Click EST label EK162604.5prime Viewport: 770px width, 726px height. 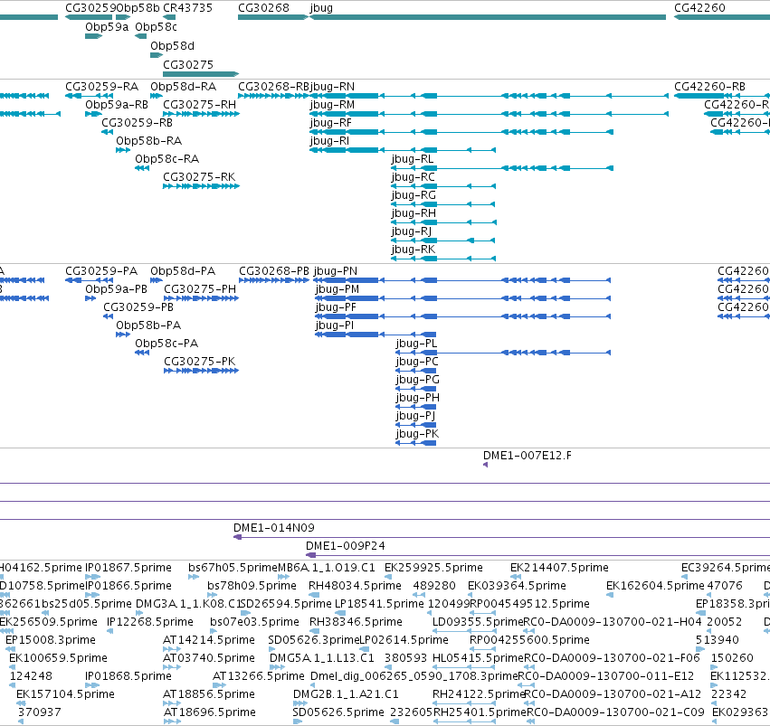pos(655,586)
